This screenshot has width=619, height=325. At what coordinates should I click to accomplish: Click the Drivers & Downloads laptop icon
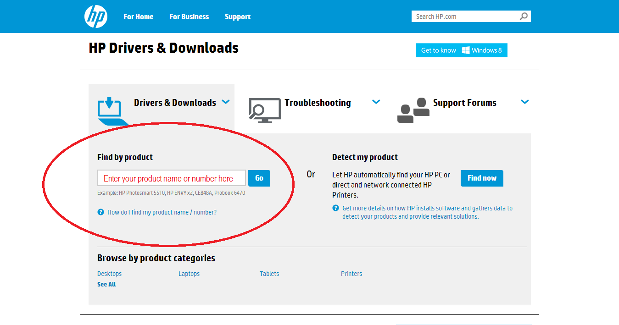[x=112, y=110]
